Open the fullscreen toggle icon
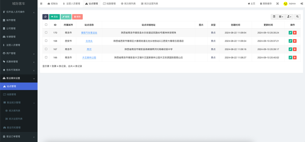The image size is (305, 142). coord(278,4)
